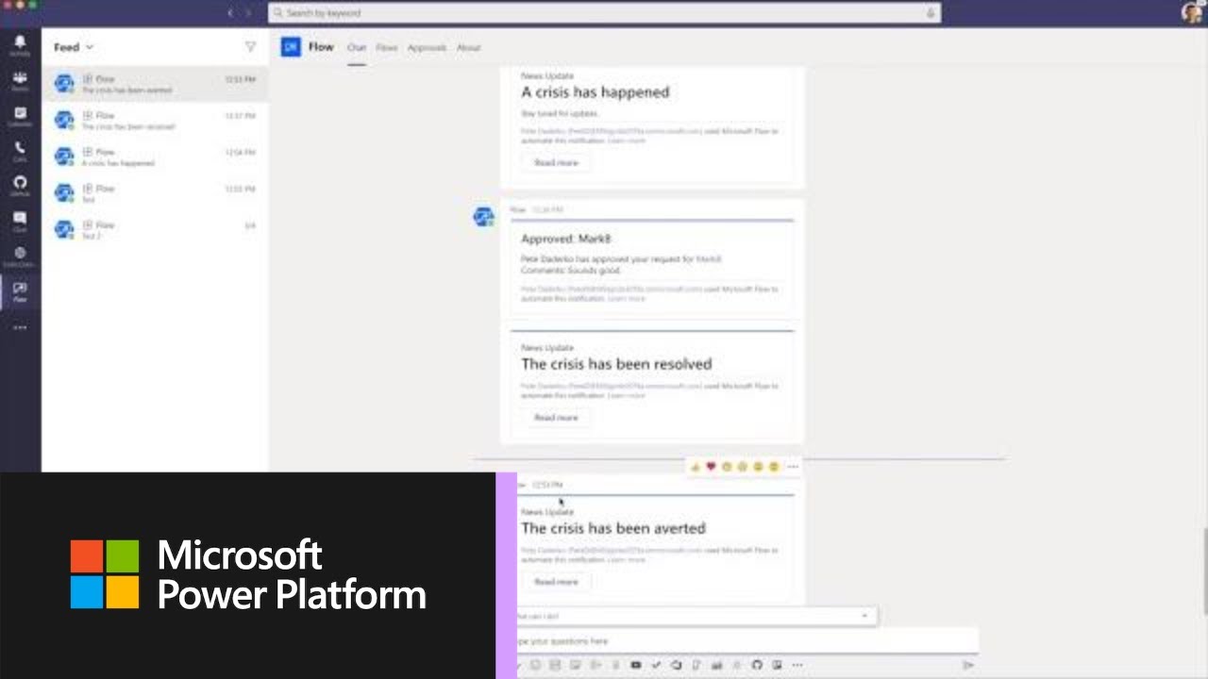Viewport: 1208px width, 679px height.
Task: Open Calendar in the left rail
Action: coord(20,116)
